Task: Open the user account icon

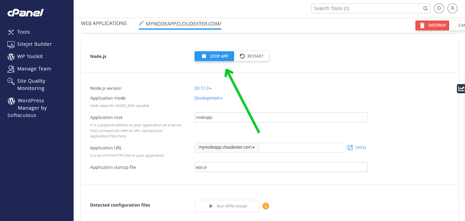Action: pyautogui.click(x=452, y=8)
